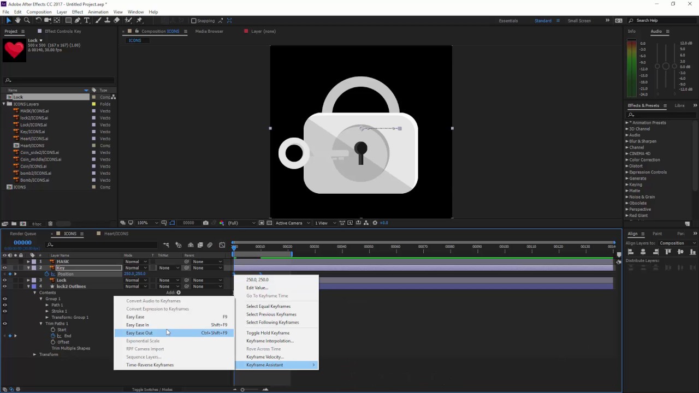Select the Unified Camera tool
Viewport: 699px width, 393px height.
(x=48, y=20)
